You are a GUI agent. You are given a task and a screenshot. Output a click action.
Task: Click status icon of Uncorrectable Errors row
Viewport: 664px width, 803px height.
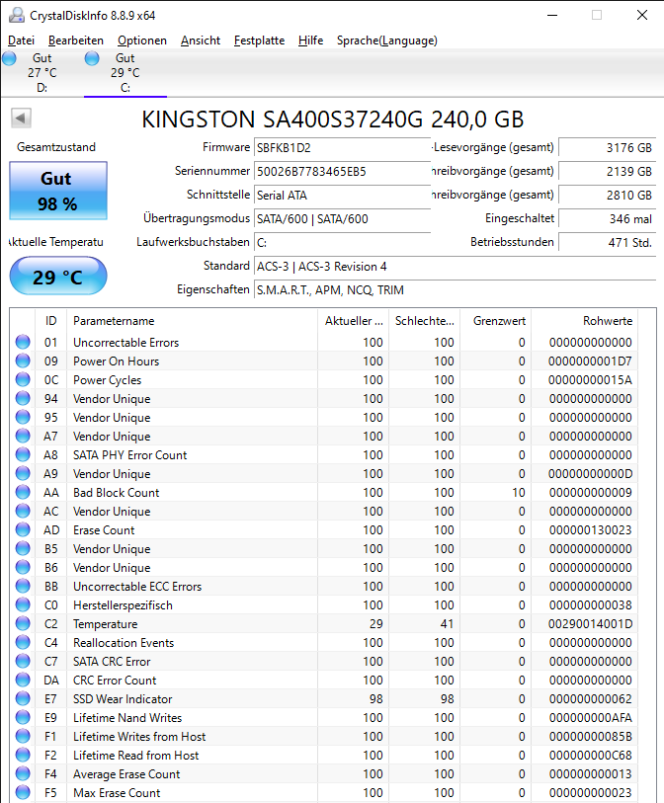(x=23, y=342)
